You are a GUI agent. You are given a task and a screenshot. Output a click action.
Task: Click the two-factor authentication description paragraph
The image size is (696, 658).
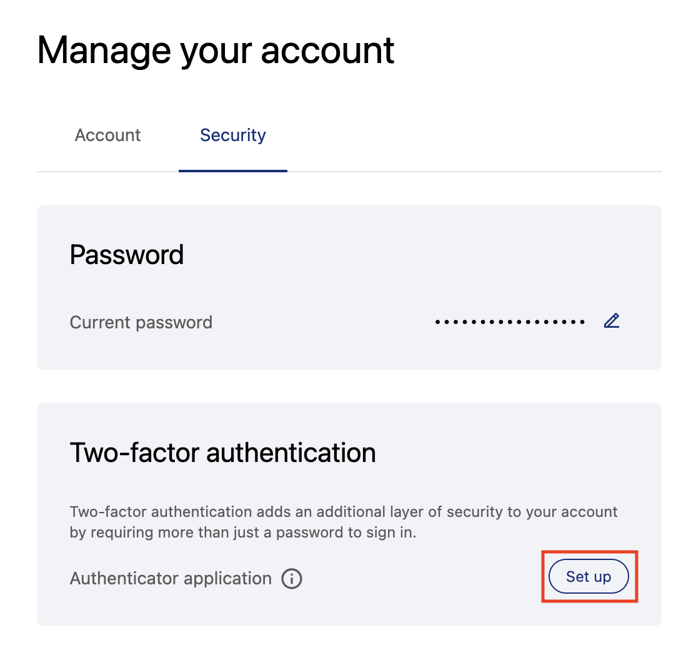[344, 523]
